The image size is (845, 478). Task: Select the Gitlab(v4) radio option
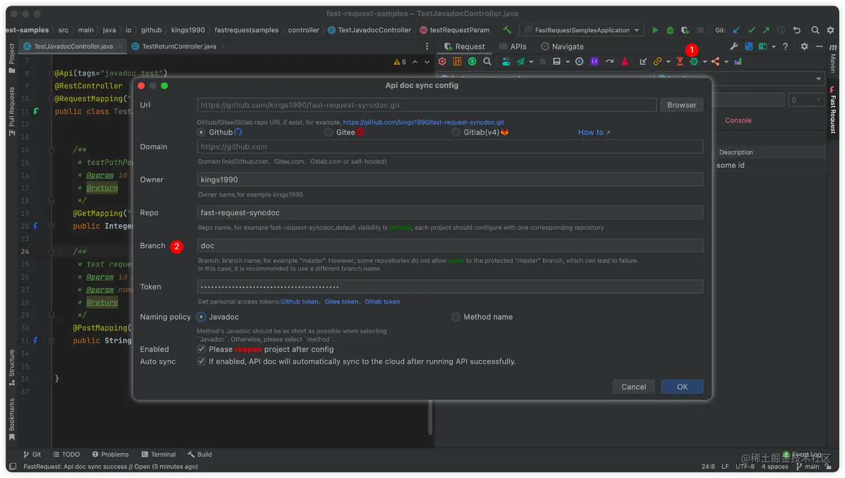tap(456, 132)
